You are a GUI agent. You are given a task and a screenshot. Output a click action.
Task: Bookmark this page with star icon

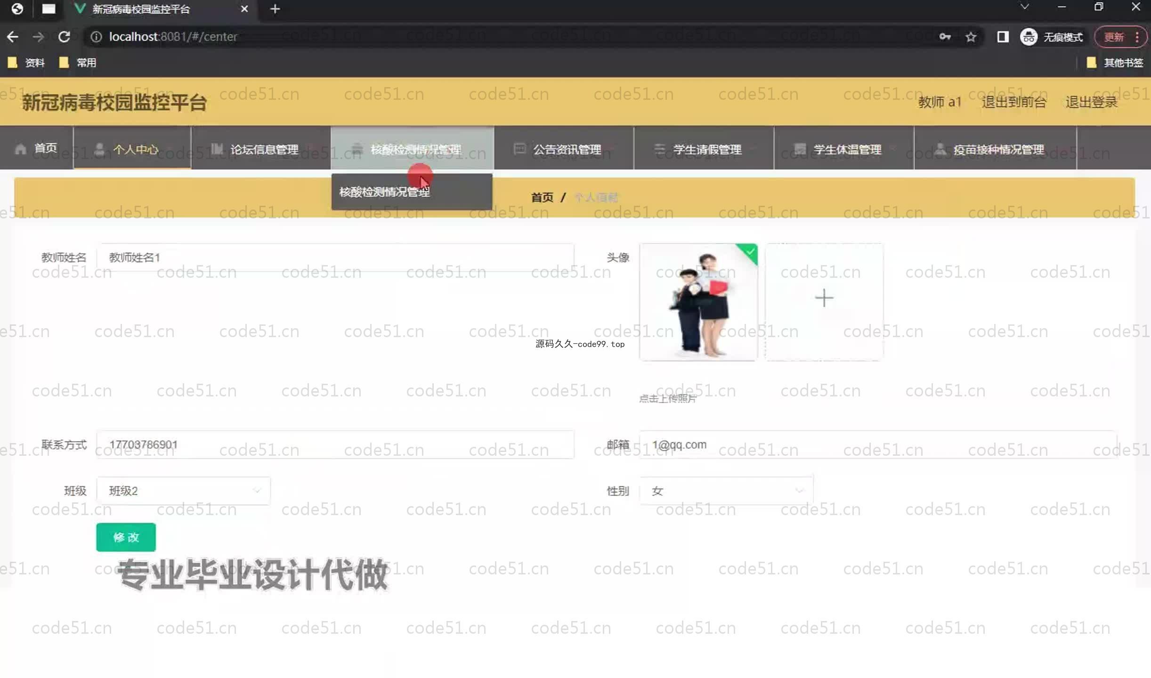[x=971, y=37]
